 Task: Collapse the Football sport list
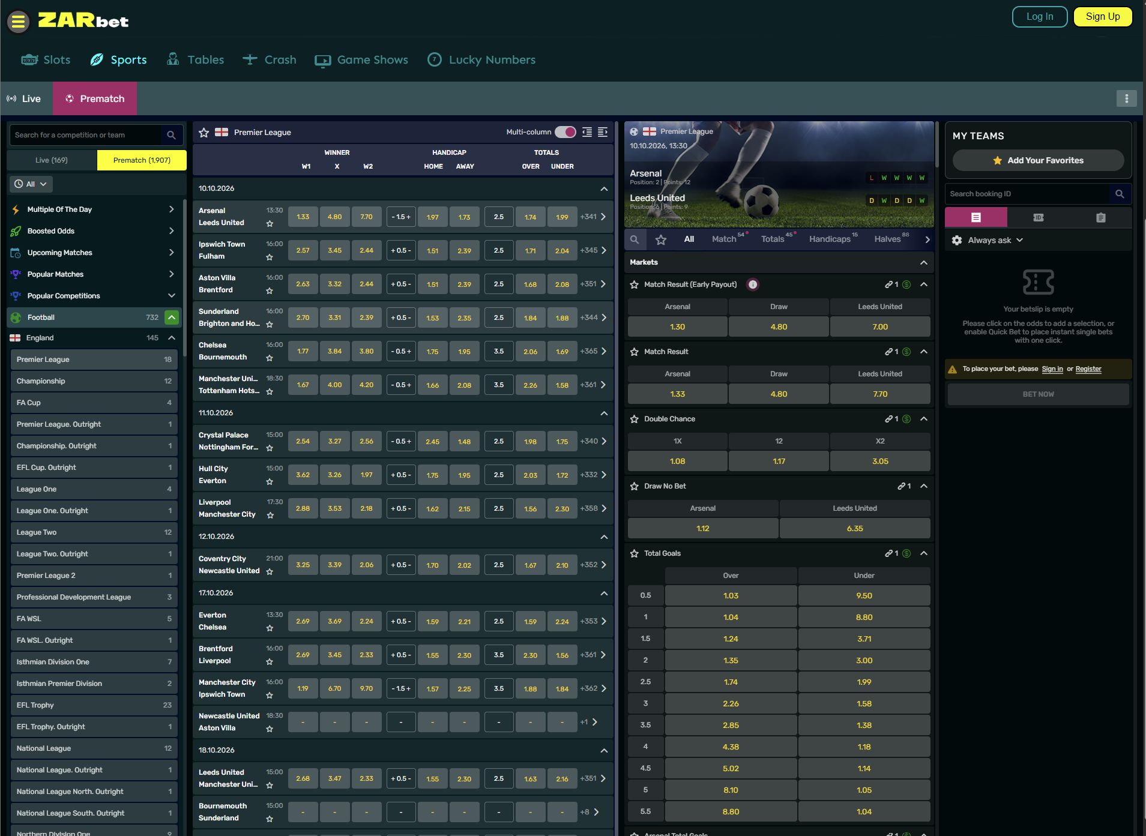[172, 317]
